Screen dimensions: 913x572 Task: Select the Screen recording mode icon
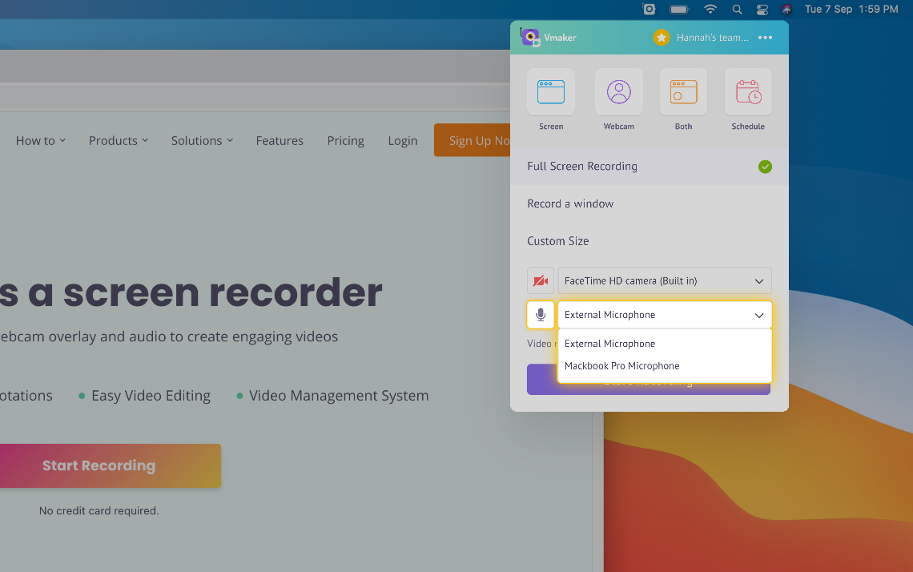point(551,91)
